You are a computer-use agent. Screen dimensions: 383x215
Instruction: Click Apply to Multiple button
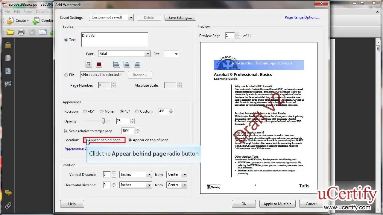pos(277,204)
